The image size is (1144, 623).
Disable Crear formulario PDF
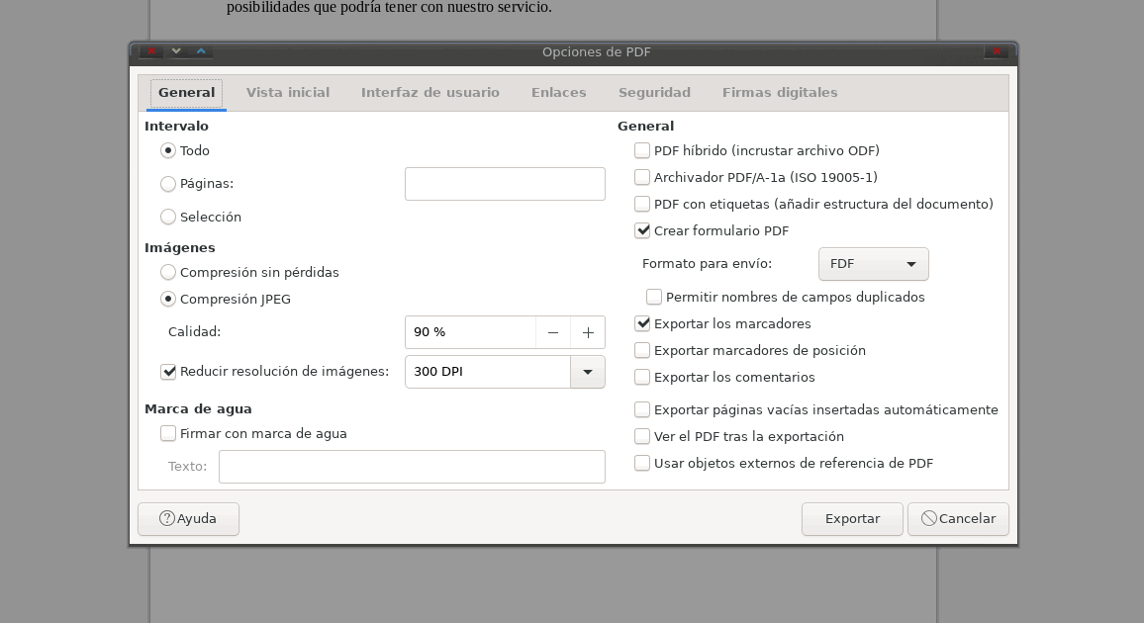point(642,230)
